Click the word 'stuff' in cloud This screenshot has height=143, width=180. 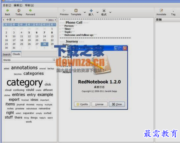(x=9, y=117)
